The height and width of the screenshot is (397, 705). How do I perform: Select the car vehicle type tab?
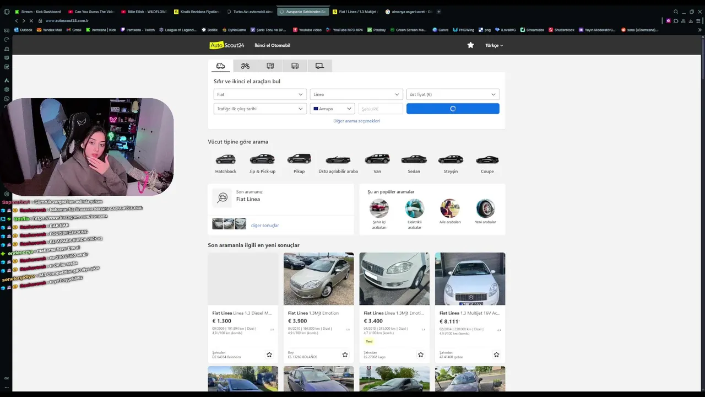[x=220, y=66]
